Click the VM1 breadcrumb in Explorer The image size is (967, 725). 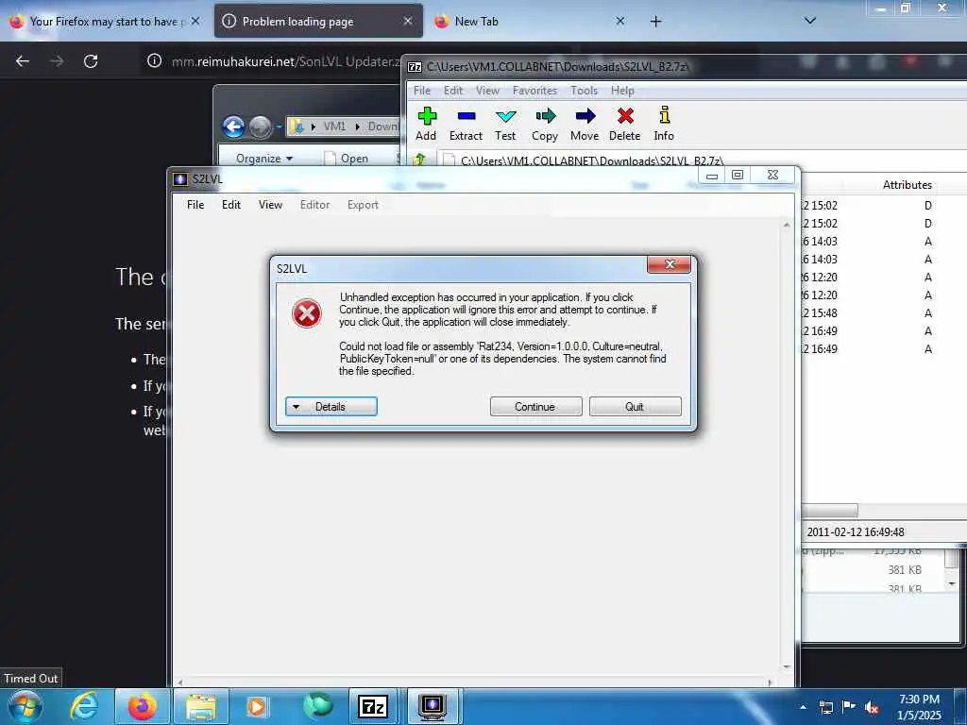pyautogui.click(x=334, y=126)
